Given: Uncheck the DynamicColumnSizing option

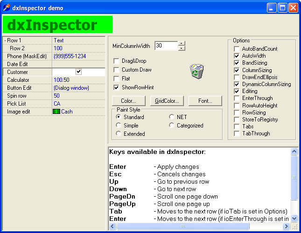Looking at the screenshot, I should coord(237,84).
